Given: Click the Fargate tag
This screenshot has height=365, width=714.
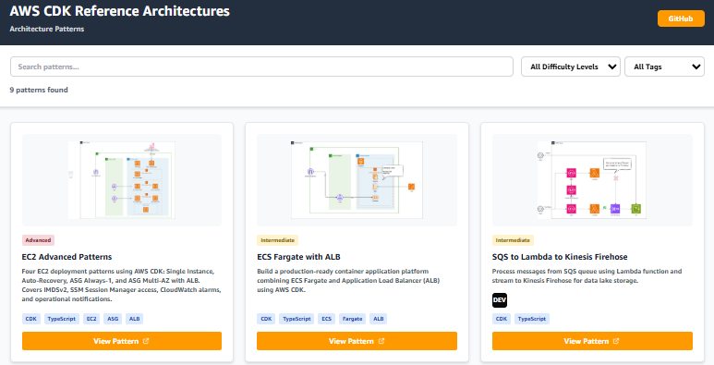Looking at the screenshot, I should point(353,319).
